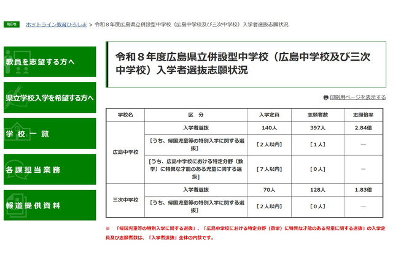Click the red footnote text starting with ※
393x261 pixels.
[x=246, y=233]
